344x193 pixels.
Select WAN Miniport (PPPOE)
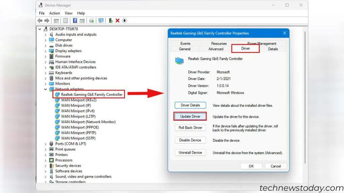(80, 127)
